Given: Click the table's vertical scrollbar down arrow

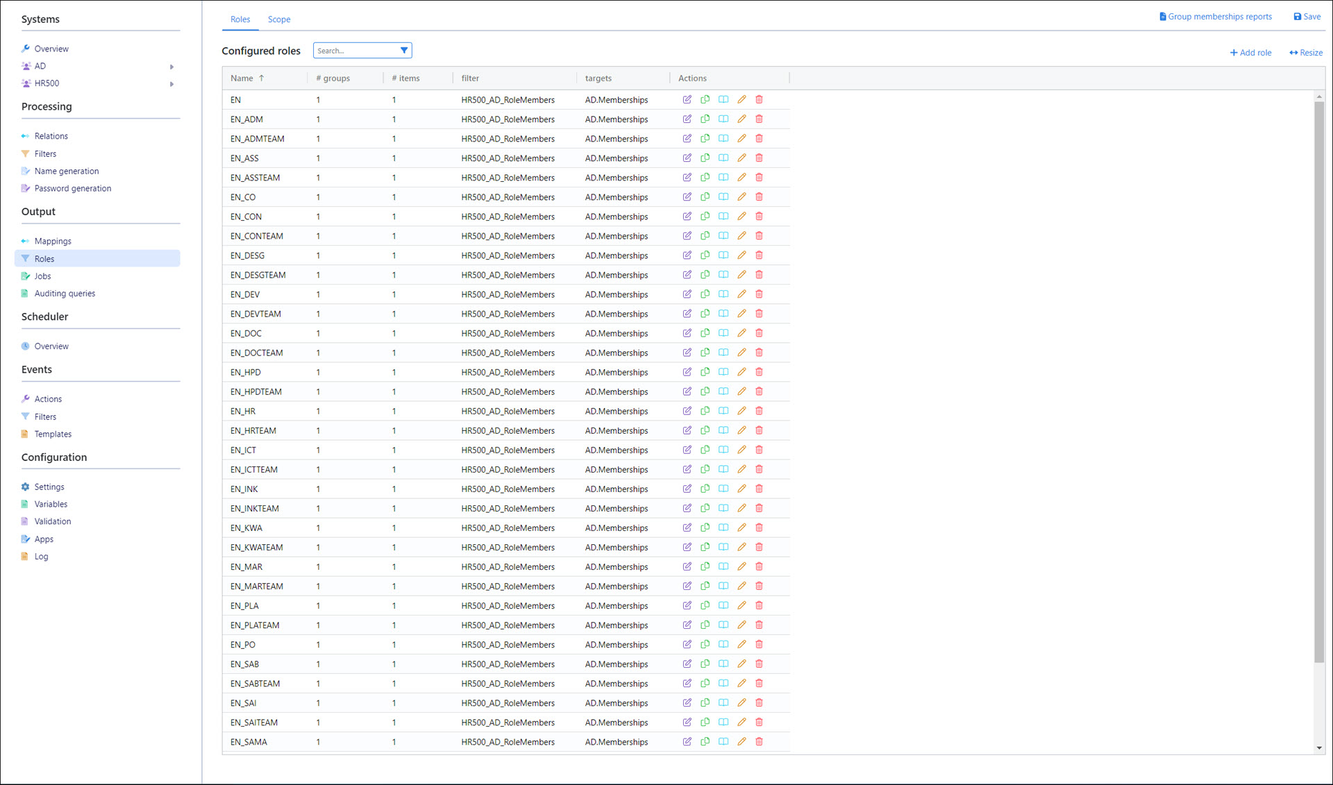Looking at the screenshot, I should pos(1319,748).
